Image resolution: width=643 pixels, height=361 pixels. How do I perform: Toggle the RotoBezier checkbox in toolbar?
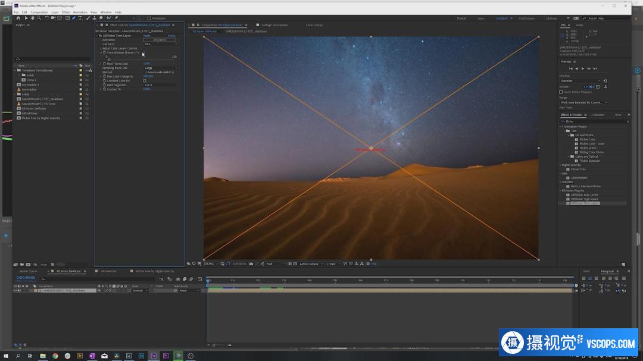[x=149, y=18]
